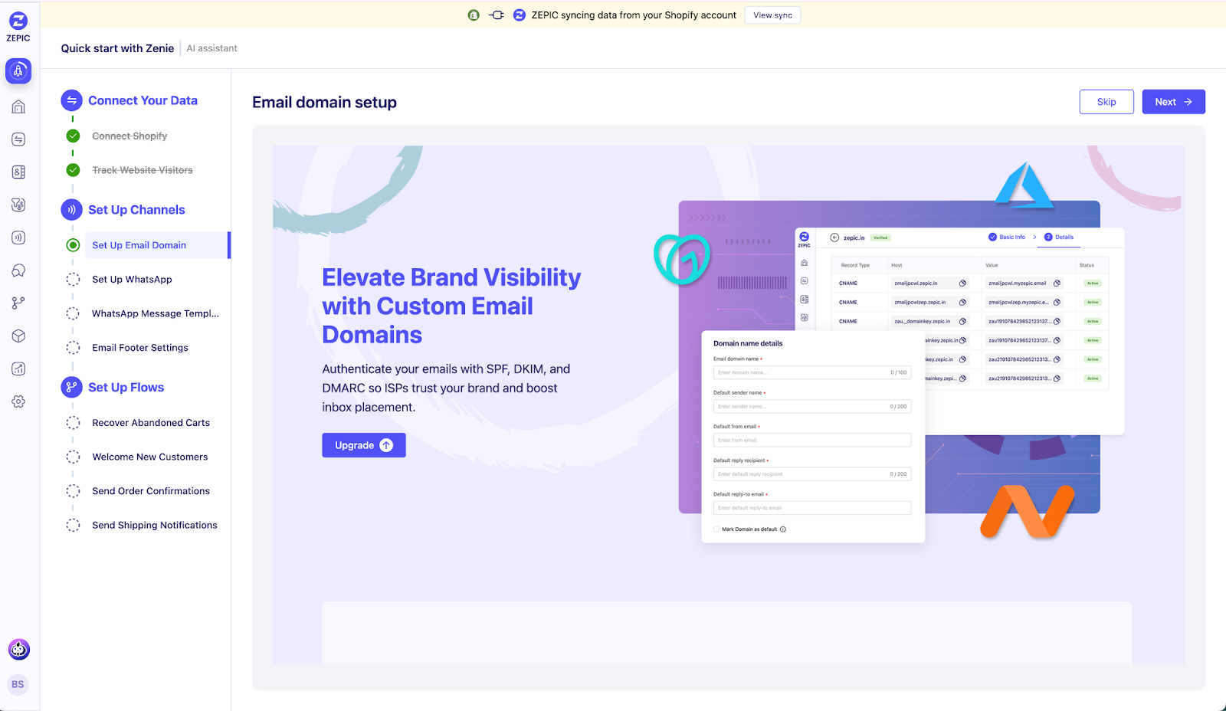Click the Connect Shopify green checkmark
1226x711 pixels.
pos(73,136)
